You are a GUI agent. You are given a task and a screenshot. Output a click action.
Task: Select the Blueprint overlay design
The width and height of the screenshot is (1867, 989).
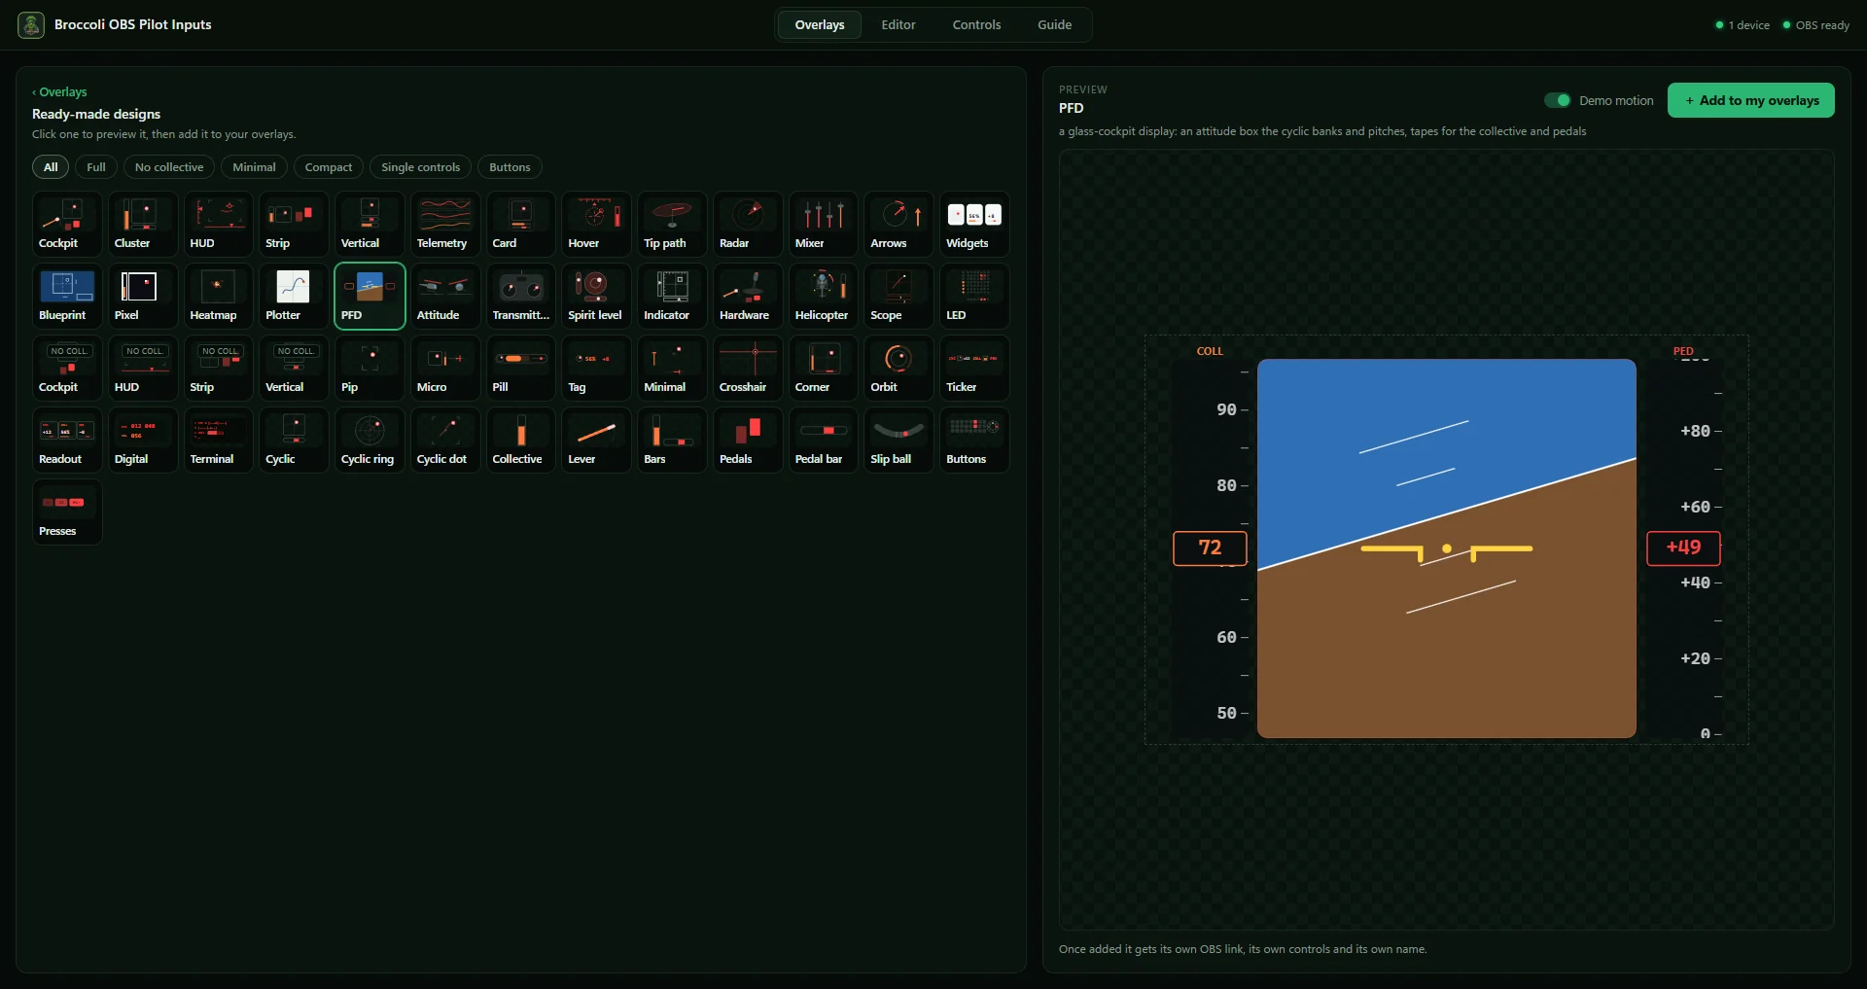67,297
